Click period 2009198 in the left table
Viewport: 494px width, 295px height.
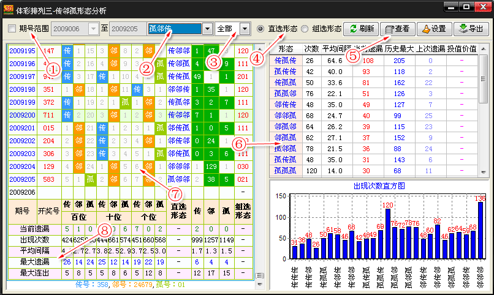point(22,89)
